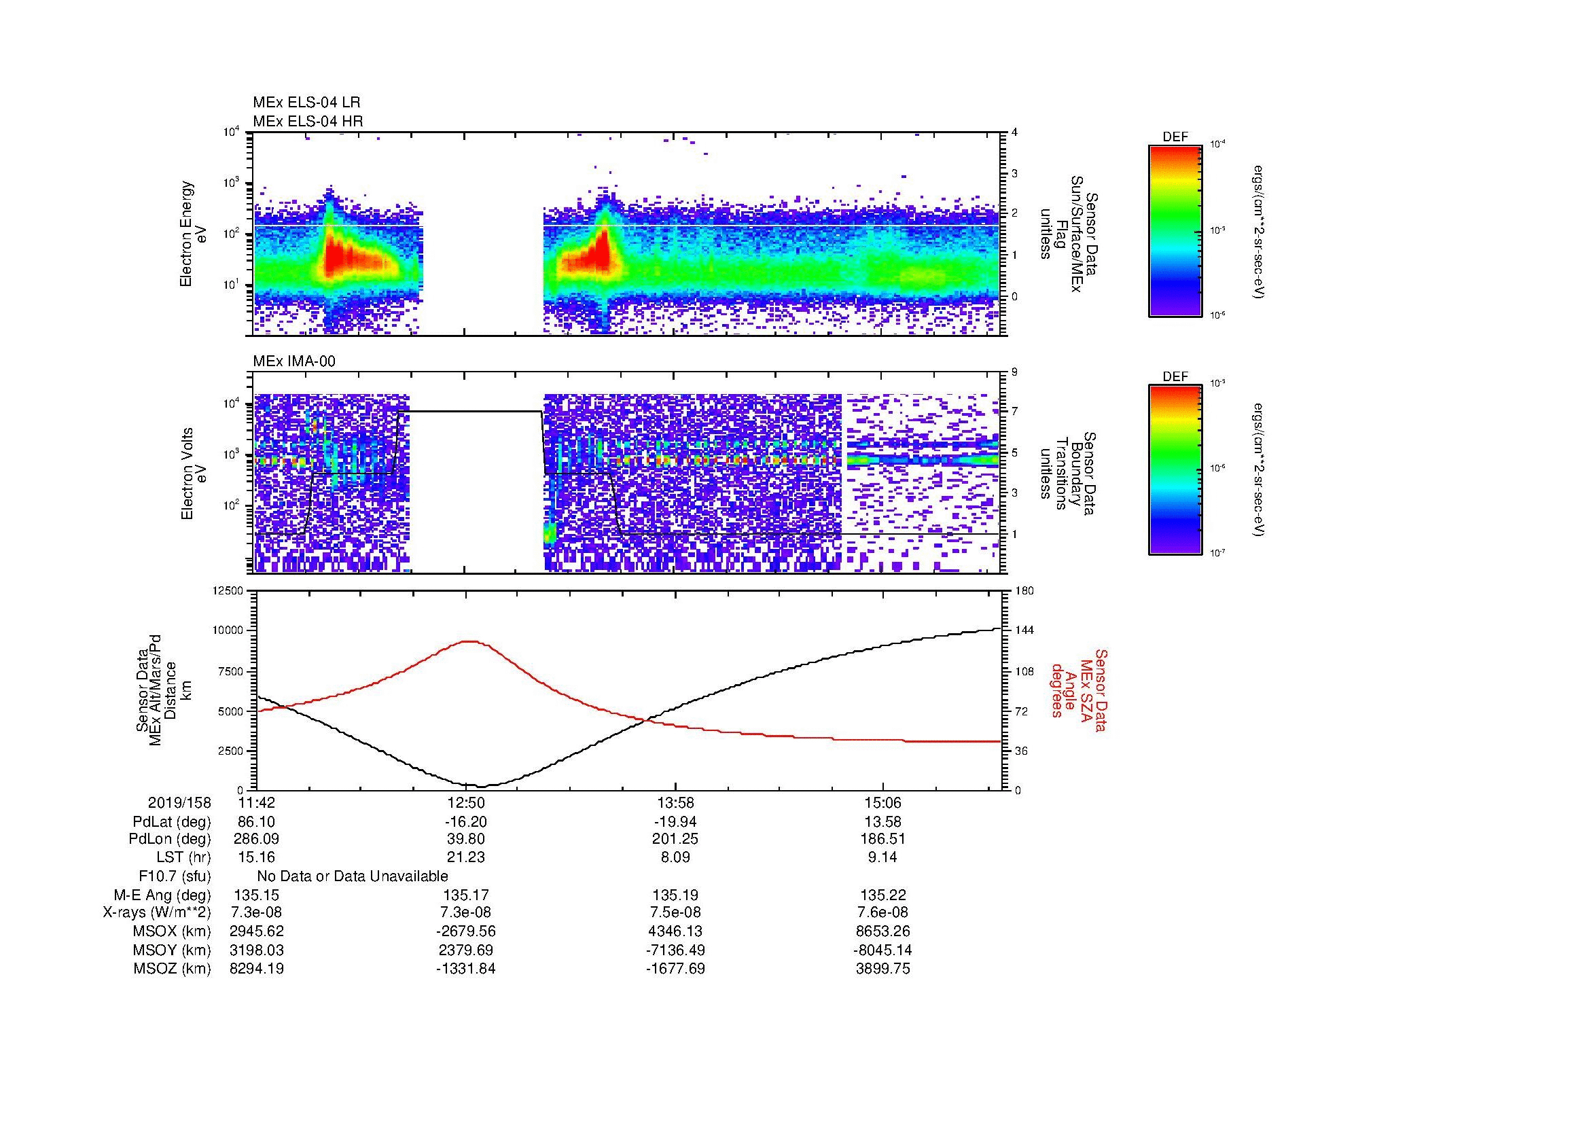Select the 'MSOY (km)' row label
The image size is (1589, 1123).
click(173, 950)
